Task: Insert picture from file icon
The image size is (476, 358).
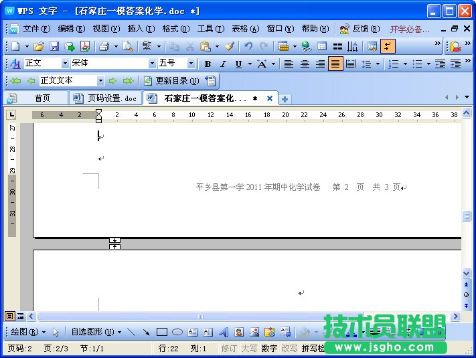Action: pos(254,332)
